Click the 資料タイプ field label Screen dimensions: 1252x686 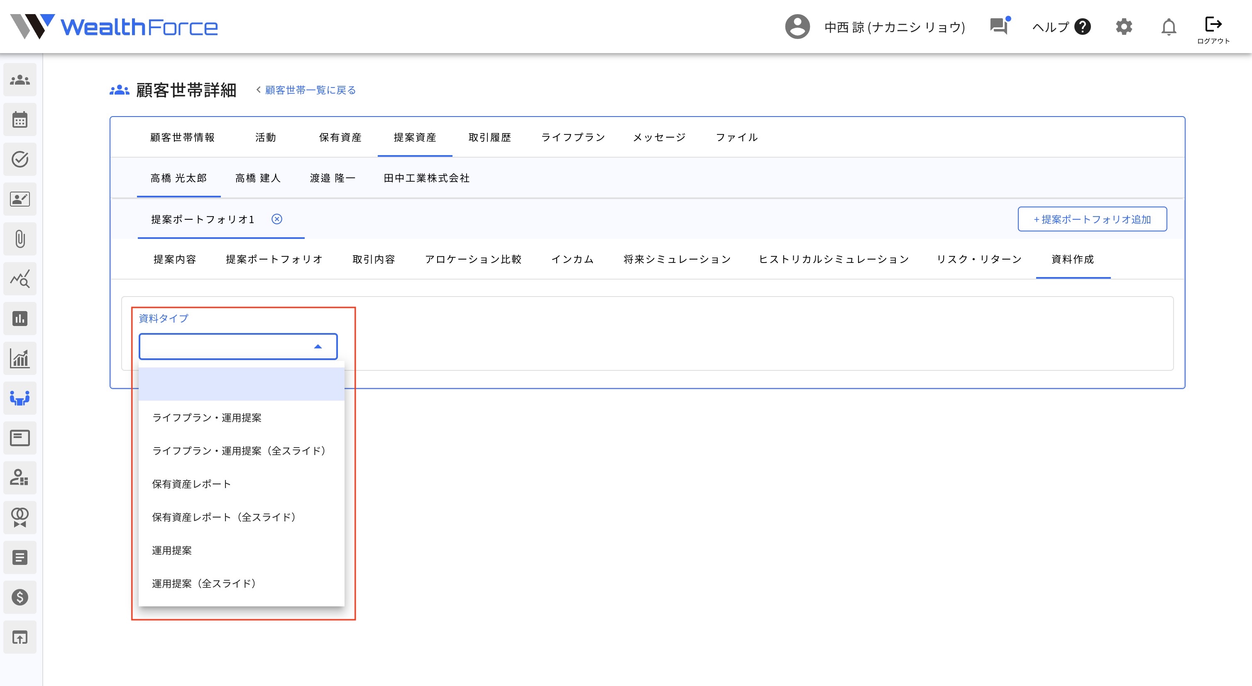(x=163, y=319)
